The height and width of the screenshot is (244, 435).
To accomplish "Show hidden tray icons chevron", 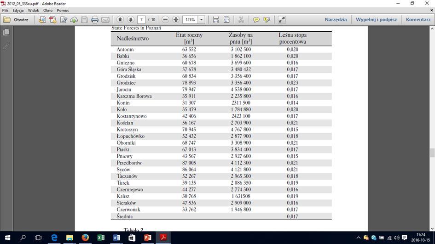I will [359, 238].
